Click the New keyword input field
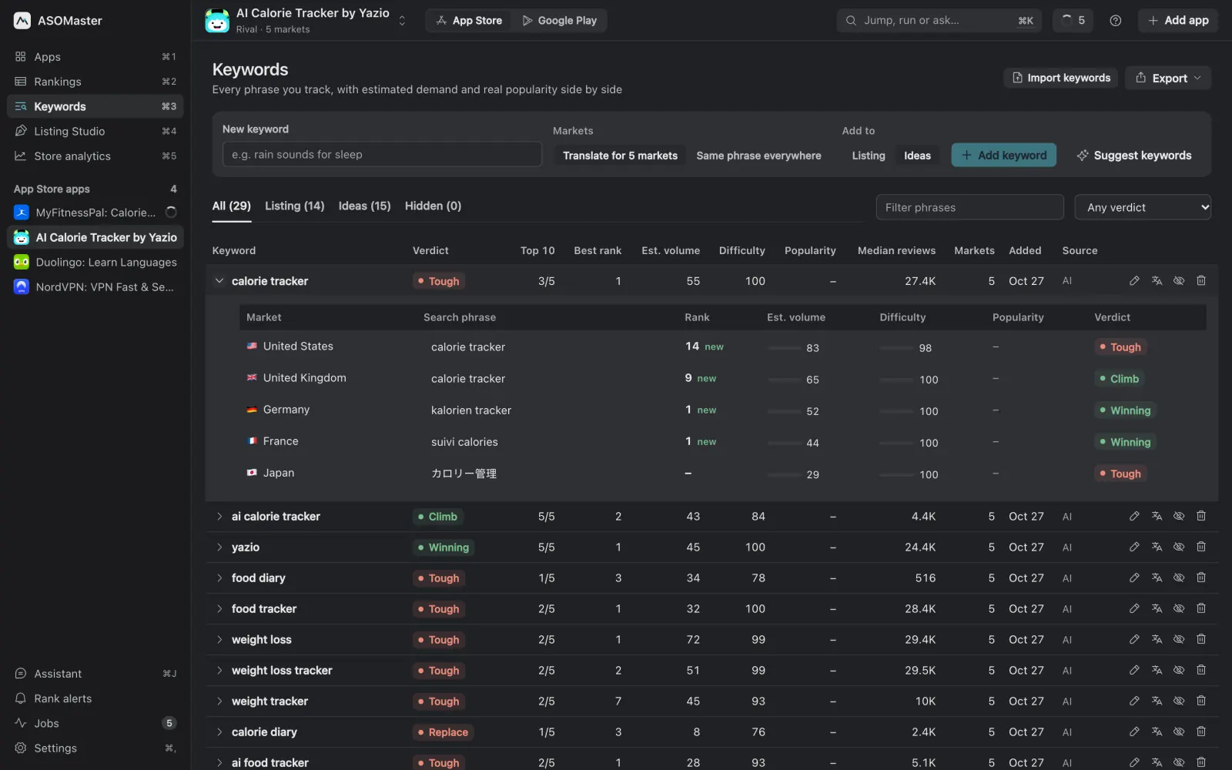Screen dimensions: 1232x770 [382, 155]
